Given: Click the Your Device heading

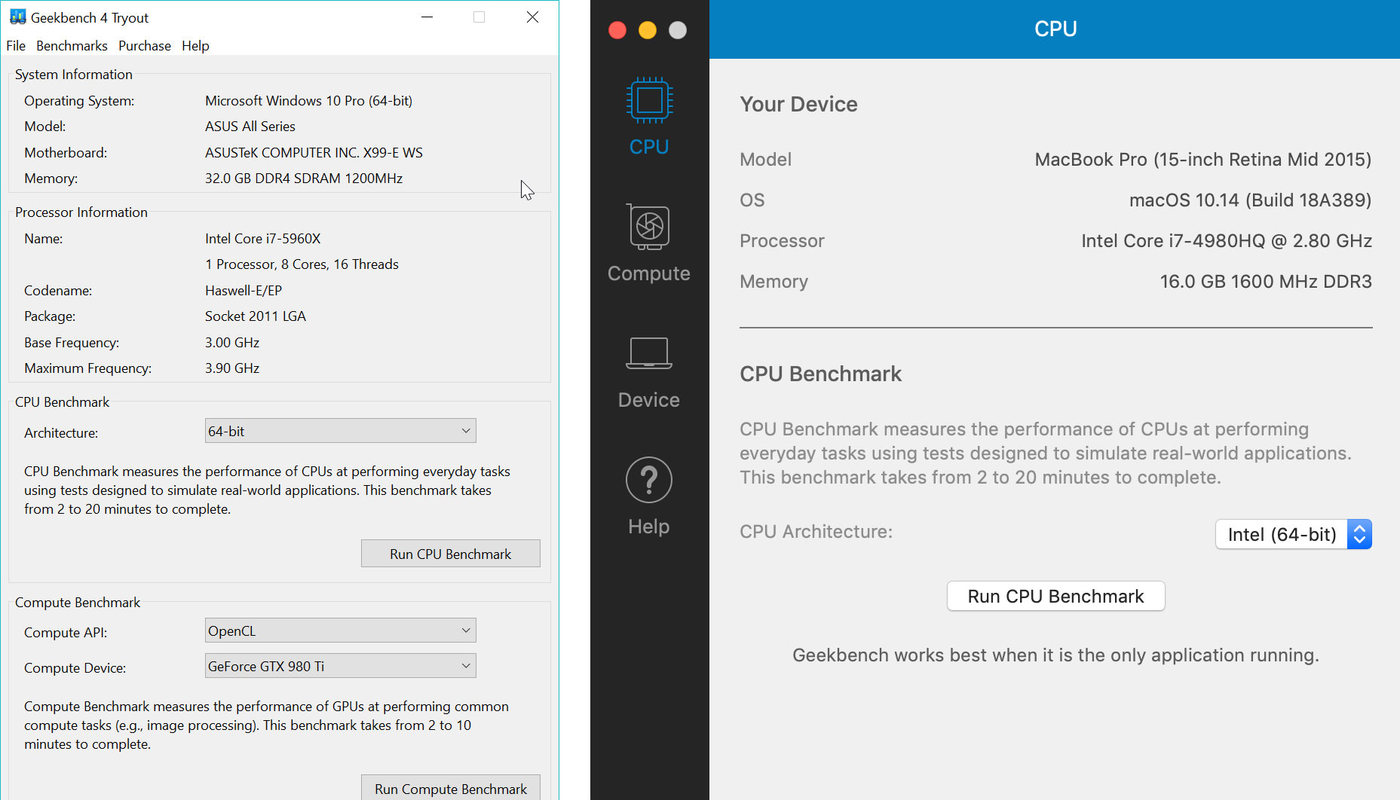Looking at the screenshot, I should [x=798, y=104].
